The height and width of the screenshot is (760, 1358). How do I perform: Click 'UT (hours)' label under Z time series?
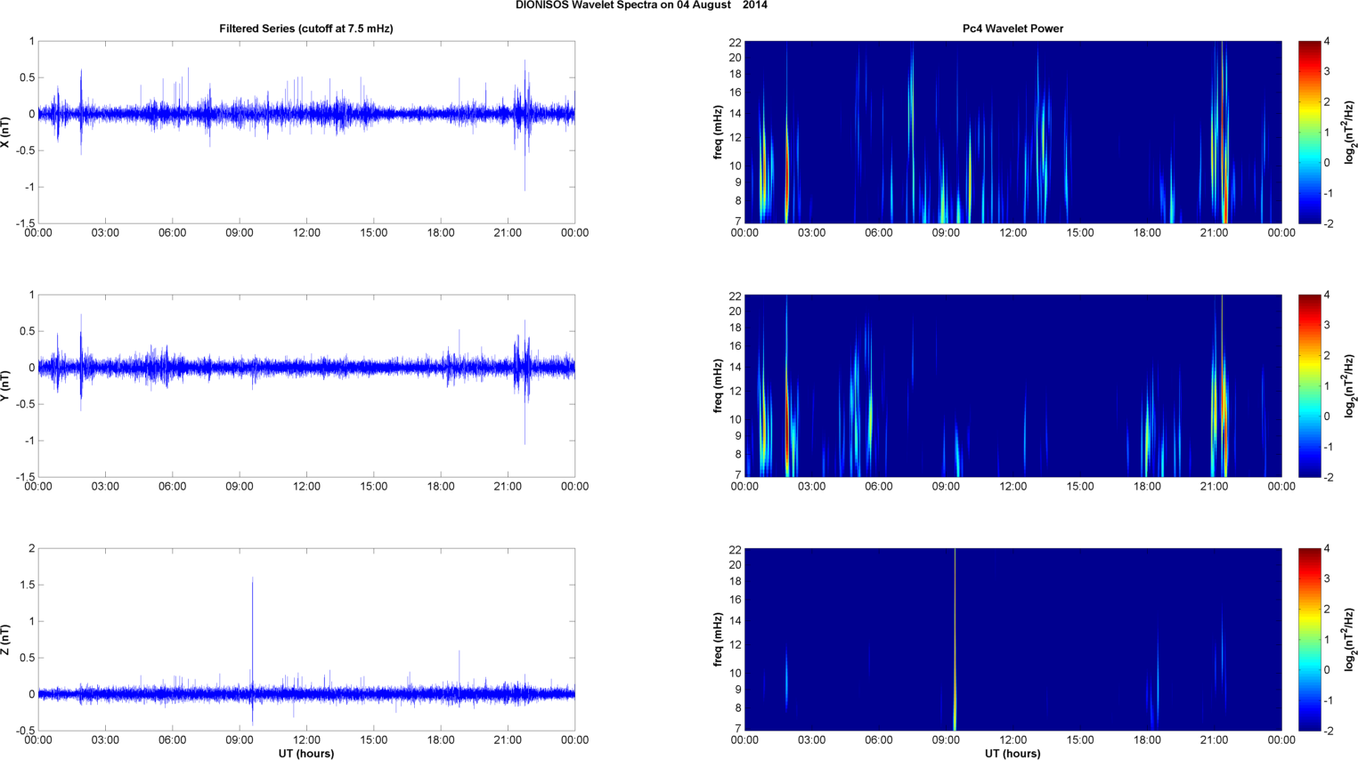tap(306, 754)
